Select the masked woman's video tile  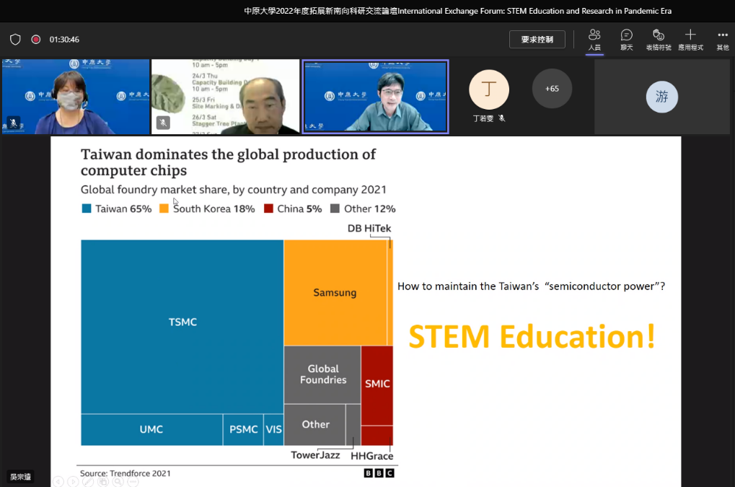(76, 97)
